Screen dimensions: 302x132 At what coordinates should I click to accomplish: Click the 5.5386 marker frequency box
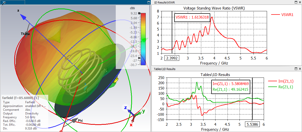point(252,124)
